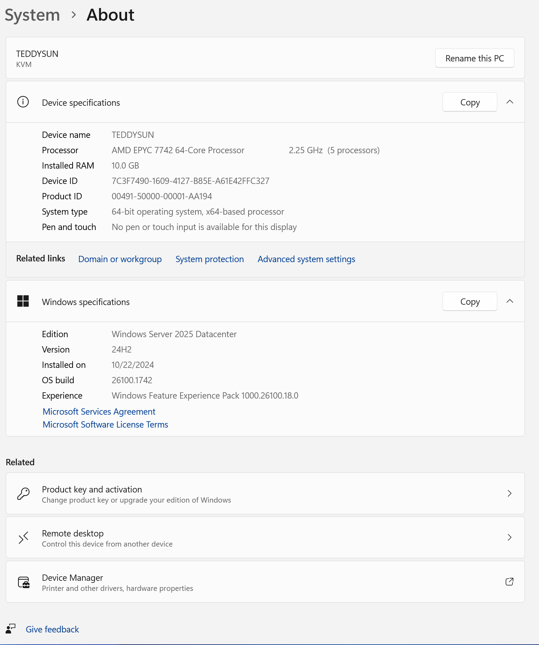The height and width of the screenshot is (645, 539).
Task: Click the Edition value Windows Server 2025 Datacenter
Action: click(x=174, y=334)
